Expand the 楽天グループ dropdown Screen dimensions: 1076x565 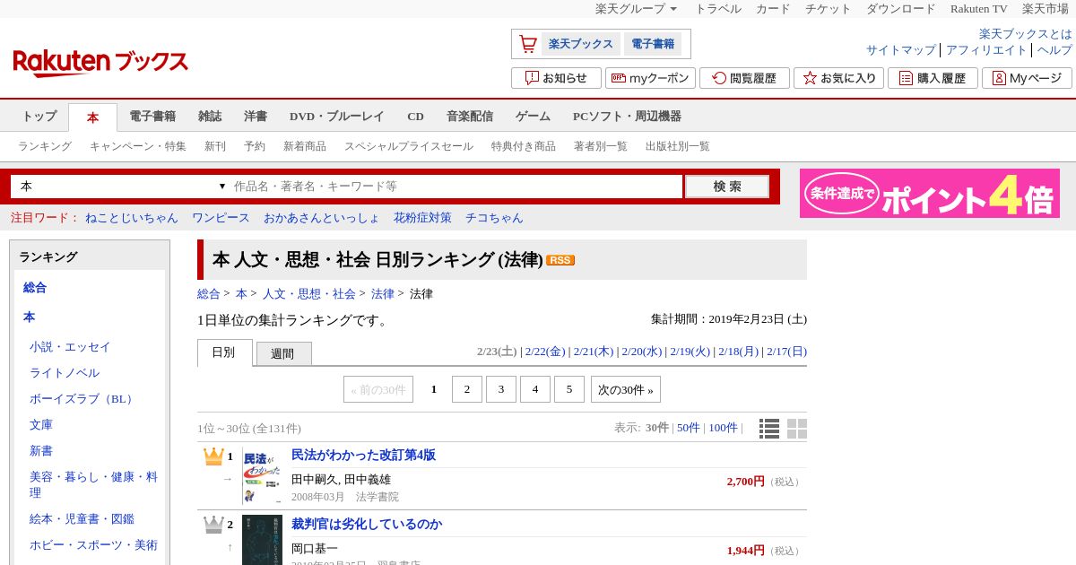coord(636,9)
